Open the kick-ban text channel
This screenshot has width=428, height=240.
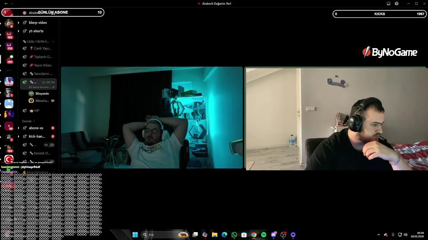tap(38, 136)
